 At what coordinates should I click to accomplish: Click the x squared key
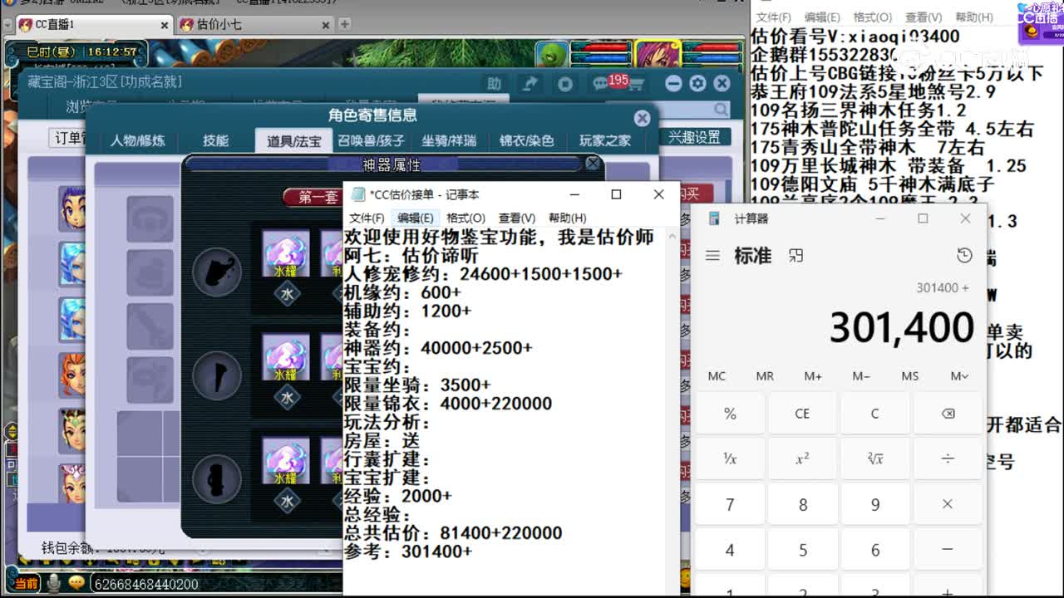[x=802, y=458]
